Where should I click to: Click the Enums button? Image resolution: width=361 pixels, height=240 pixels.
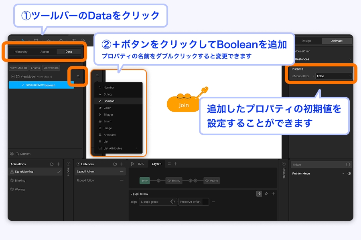[x=35, y=68]
